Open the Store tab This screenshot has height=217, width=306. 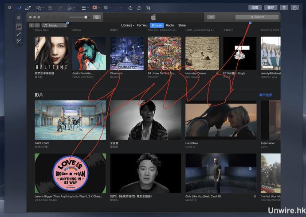click(x=182, y=25)
